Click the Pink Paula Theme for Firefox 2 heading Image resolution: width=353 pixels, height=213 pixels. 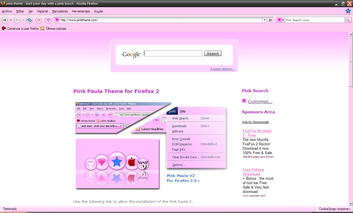(116, 91)
